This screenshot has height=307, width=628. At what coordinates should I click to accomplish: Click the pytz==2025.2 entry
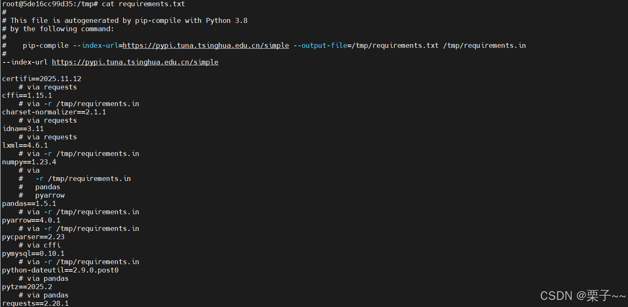pyautogui.click(x=27, y=287)
